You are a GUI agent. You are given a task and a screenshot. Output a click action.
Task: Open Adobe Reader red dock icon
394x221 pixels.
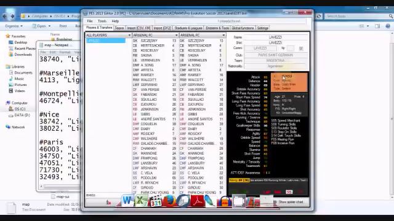pos(198,201)
